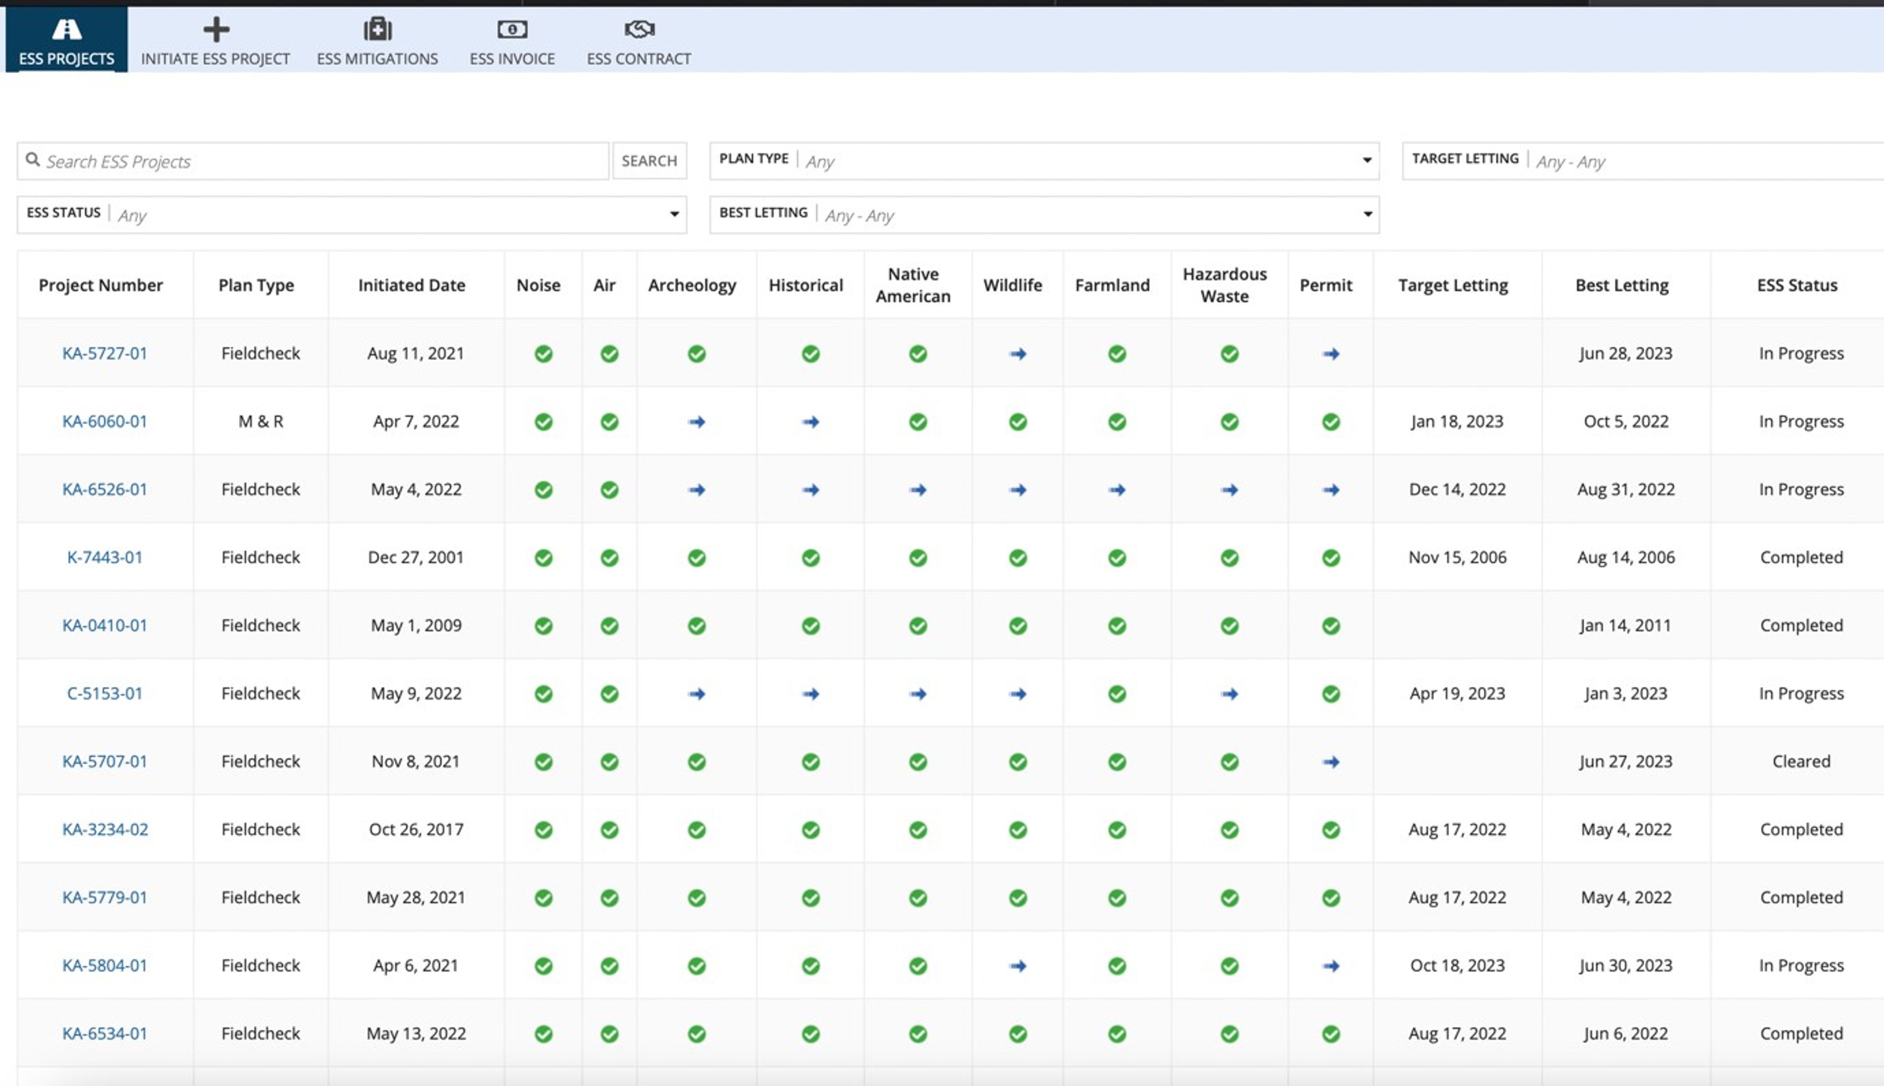Open the Best Letting dropdown
This screenshot has width=1884, height=1086.
(1044, 215)
